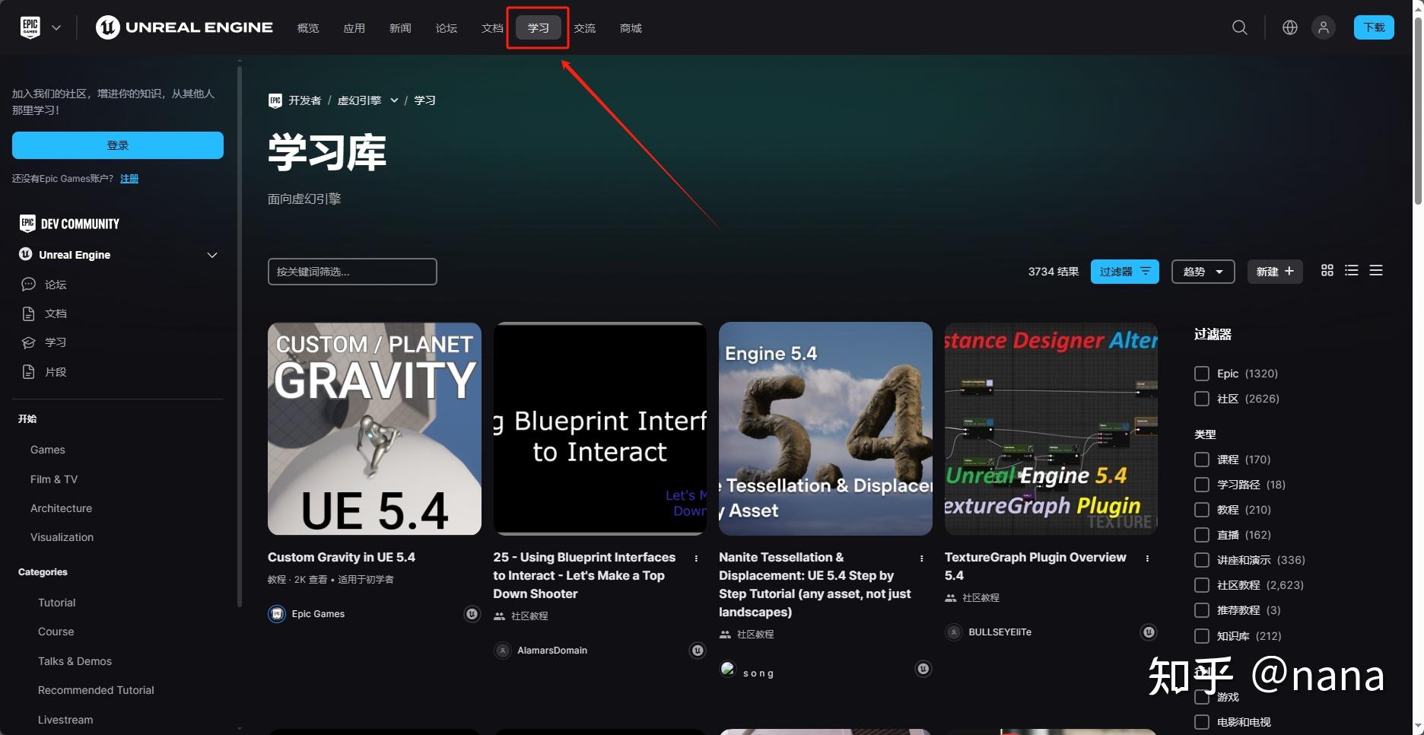Switch to compact list view icon
This screenshot has height=735, width=1424.
pyautogui.click(x=1376, y=270)
